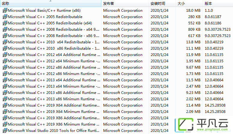Click size value 11.5 MB

click(193, 80)
